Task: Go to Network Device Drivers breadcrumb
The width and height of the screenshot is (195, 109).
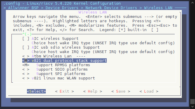Action: [x=111, y=8]
